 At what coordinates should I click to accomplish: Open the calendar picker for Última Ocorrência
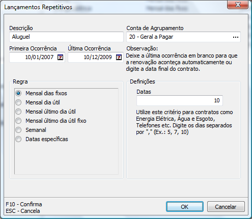coord(119,58)
